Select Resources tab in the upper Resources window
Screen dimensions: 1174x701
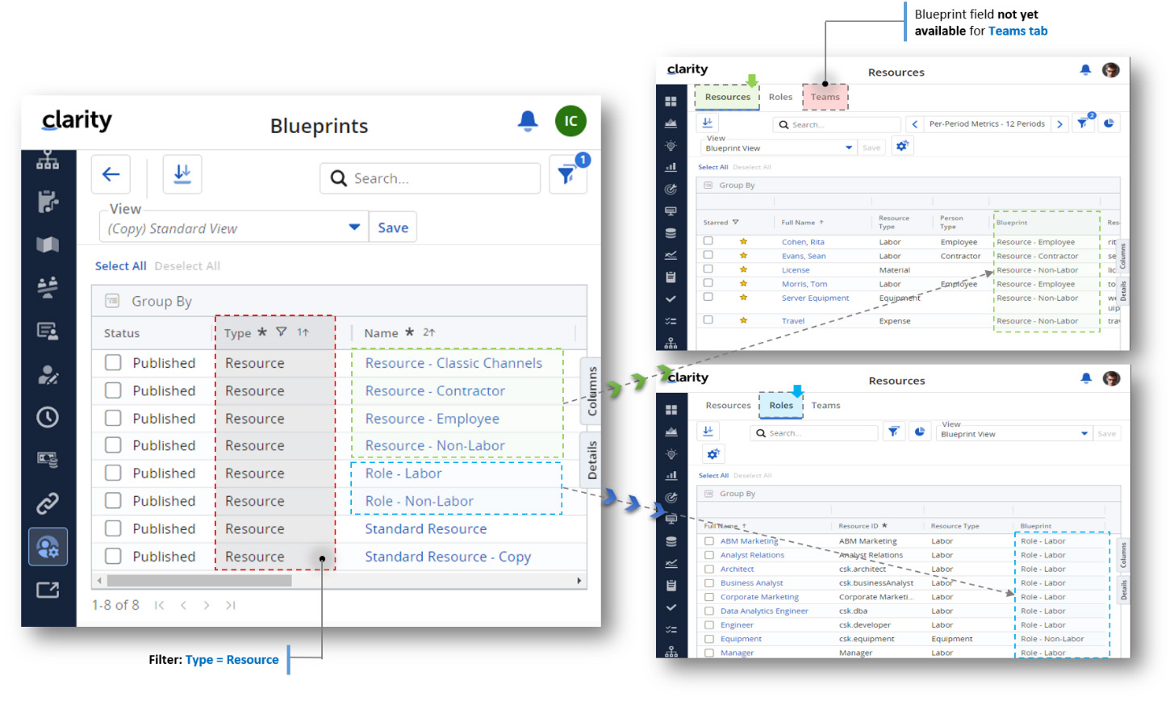[728, 97]
